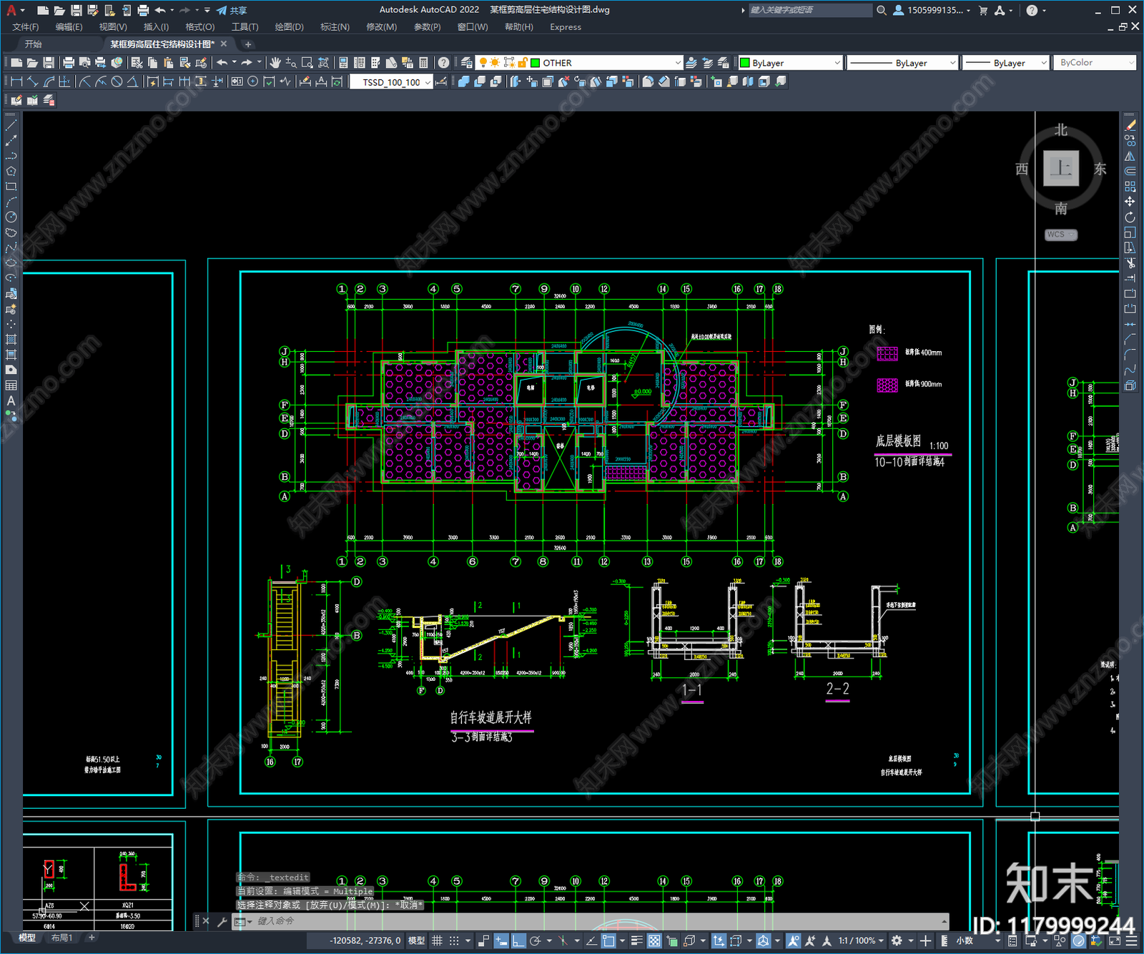The height and width of the screenshot is (954, 1144).
Task: Open the Express menu
Action: click(566, 27)
